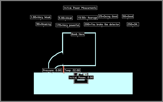Select the '90=Amazing' sign

click(x=44, y=24)
